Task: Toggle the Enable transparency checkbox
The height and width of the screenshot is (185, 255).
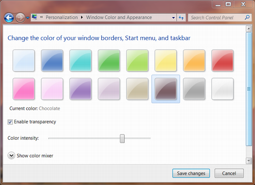Action: [10, 122]
